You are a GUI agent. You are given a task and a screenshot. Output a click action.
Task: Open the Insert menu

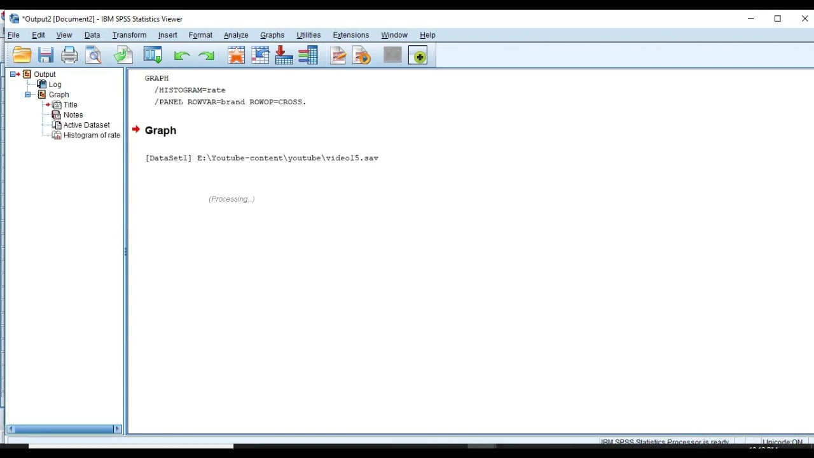(x=168, y=35)
